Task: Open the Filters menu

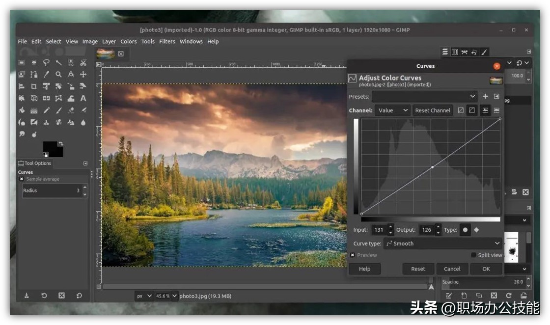Action: 167,42
